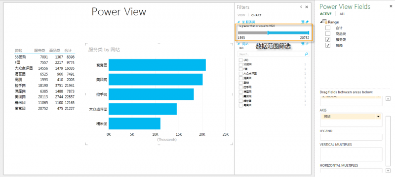Viewport: 395px width, 177px height.
Task: Click the 15K axis label
Action: (179, 134)
